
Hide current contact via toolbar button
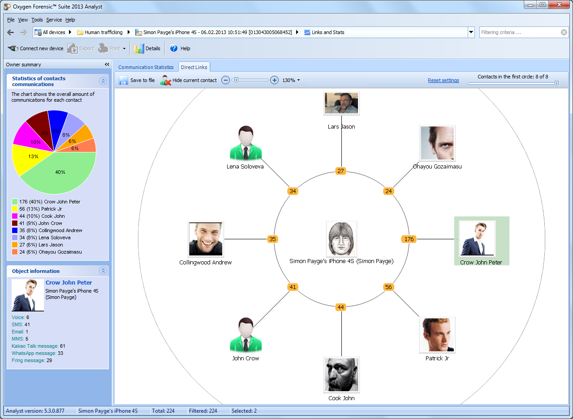coord(189,80)
